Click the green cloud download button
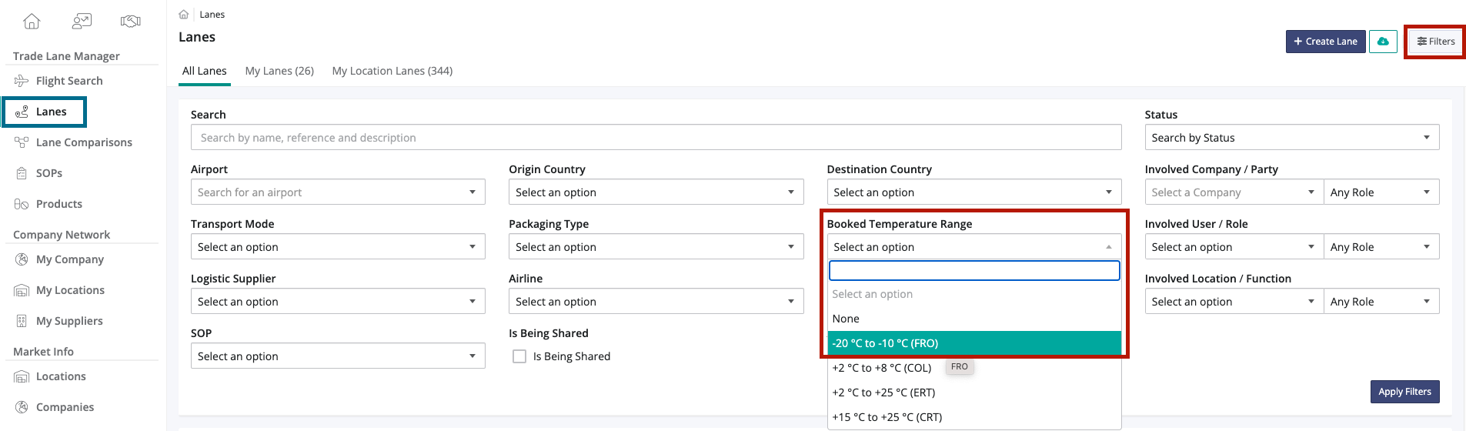The image size is (1466, 431). pyautogui.click(x=1383, y=42)
